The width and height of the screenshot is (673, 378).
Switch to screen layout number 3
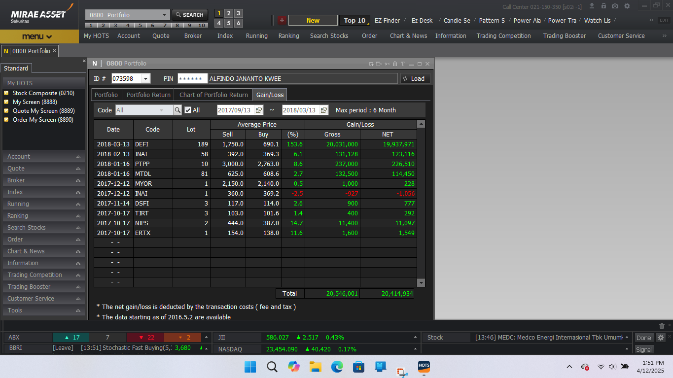point(239,13)
